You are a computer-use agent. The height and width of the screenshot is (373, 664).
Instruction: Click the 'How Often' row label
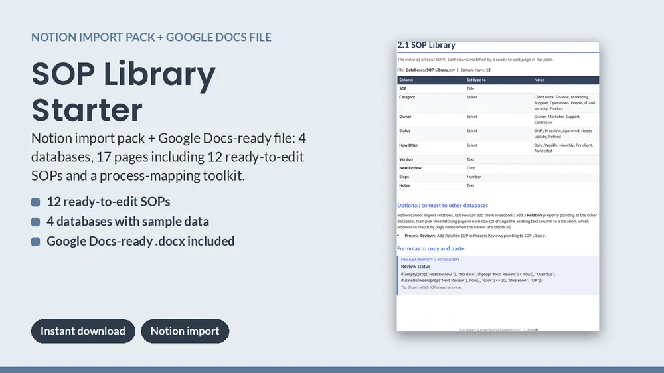tap(408, 145)
